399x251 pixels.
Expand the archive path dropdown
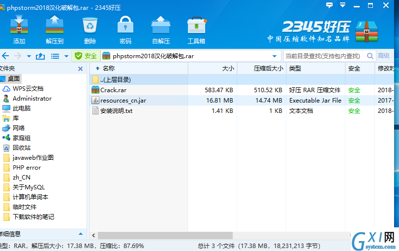tap(275, 56)
